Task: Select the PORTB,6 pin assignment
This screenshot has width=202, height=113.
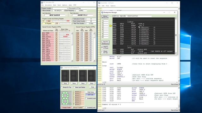Action: coord(80,103)
